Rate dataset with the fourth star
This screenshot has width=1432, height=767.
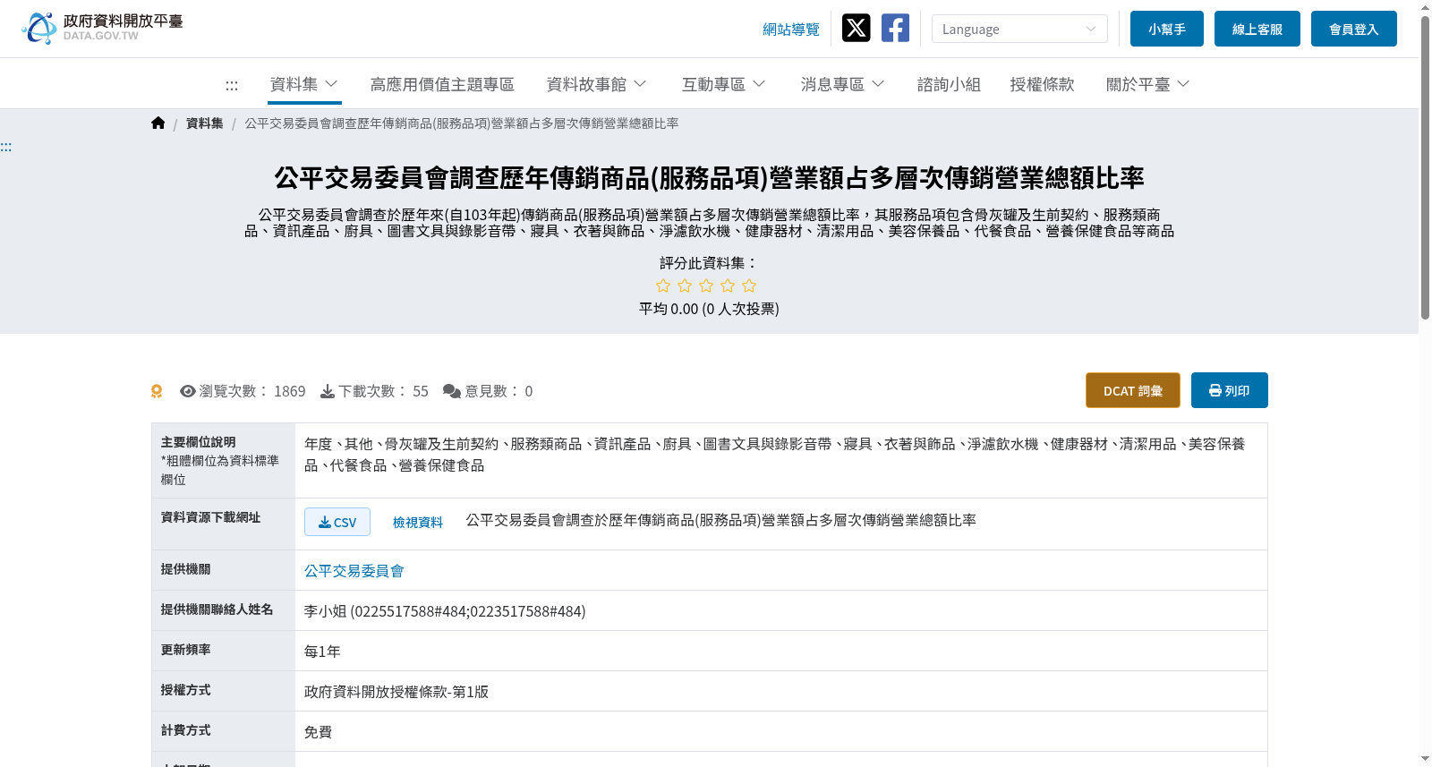pyautogui.click(x=728, y=285)
